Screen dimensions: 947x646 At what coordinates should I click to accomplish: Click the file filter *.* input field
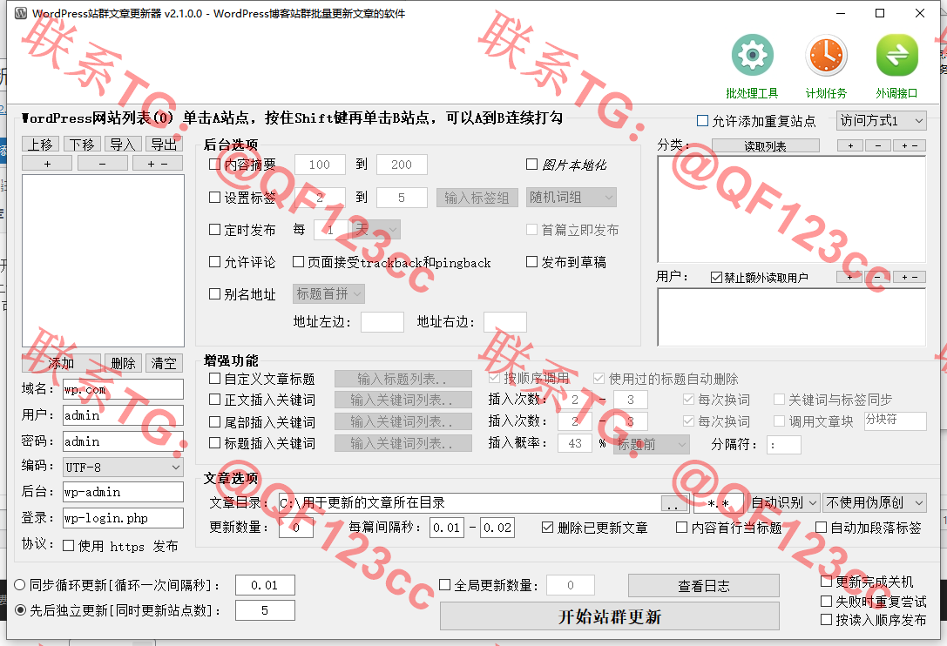719,503
